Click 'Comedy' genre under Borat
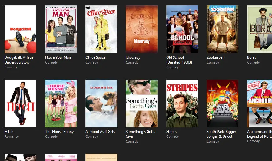Viewport: 272px width, 161px height. pyautogui.click(x=253, y=62)
